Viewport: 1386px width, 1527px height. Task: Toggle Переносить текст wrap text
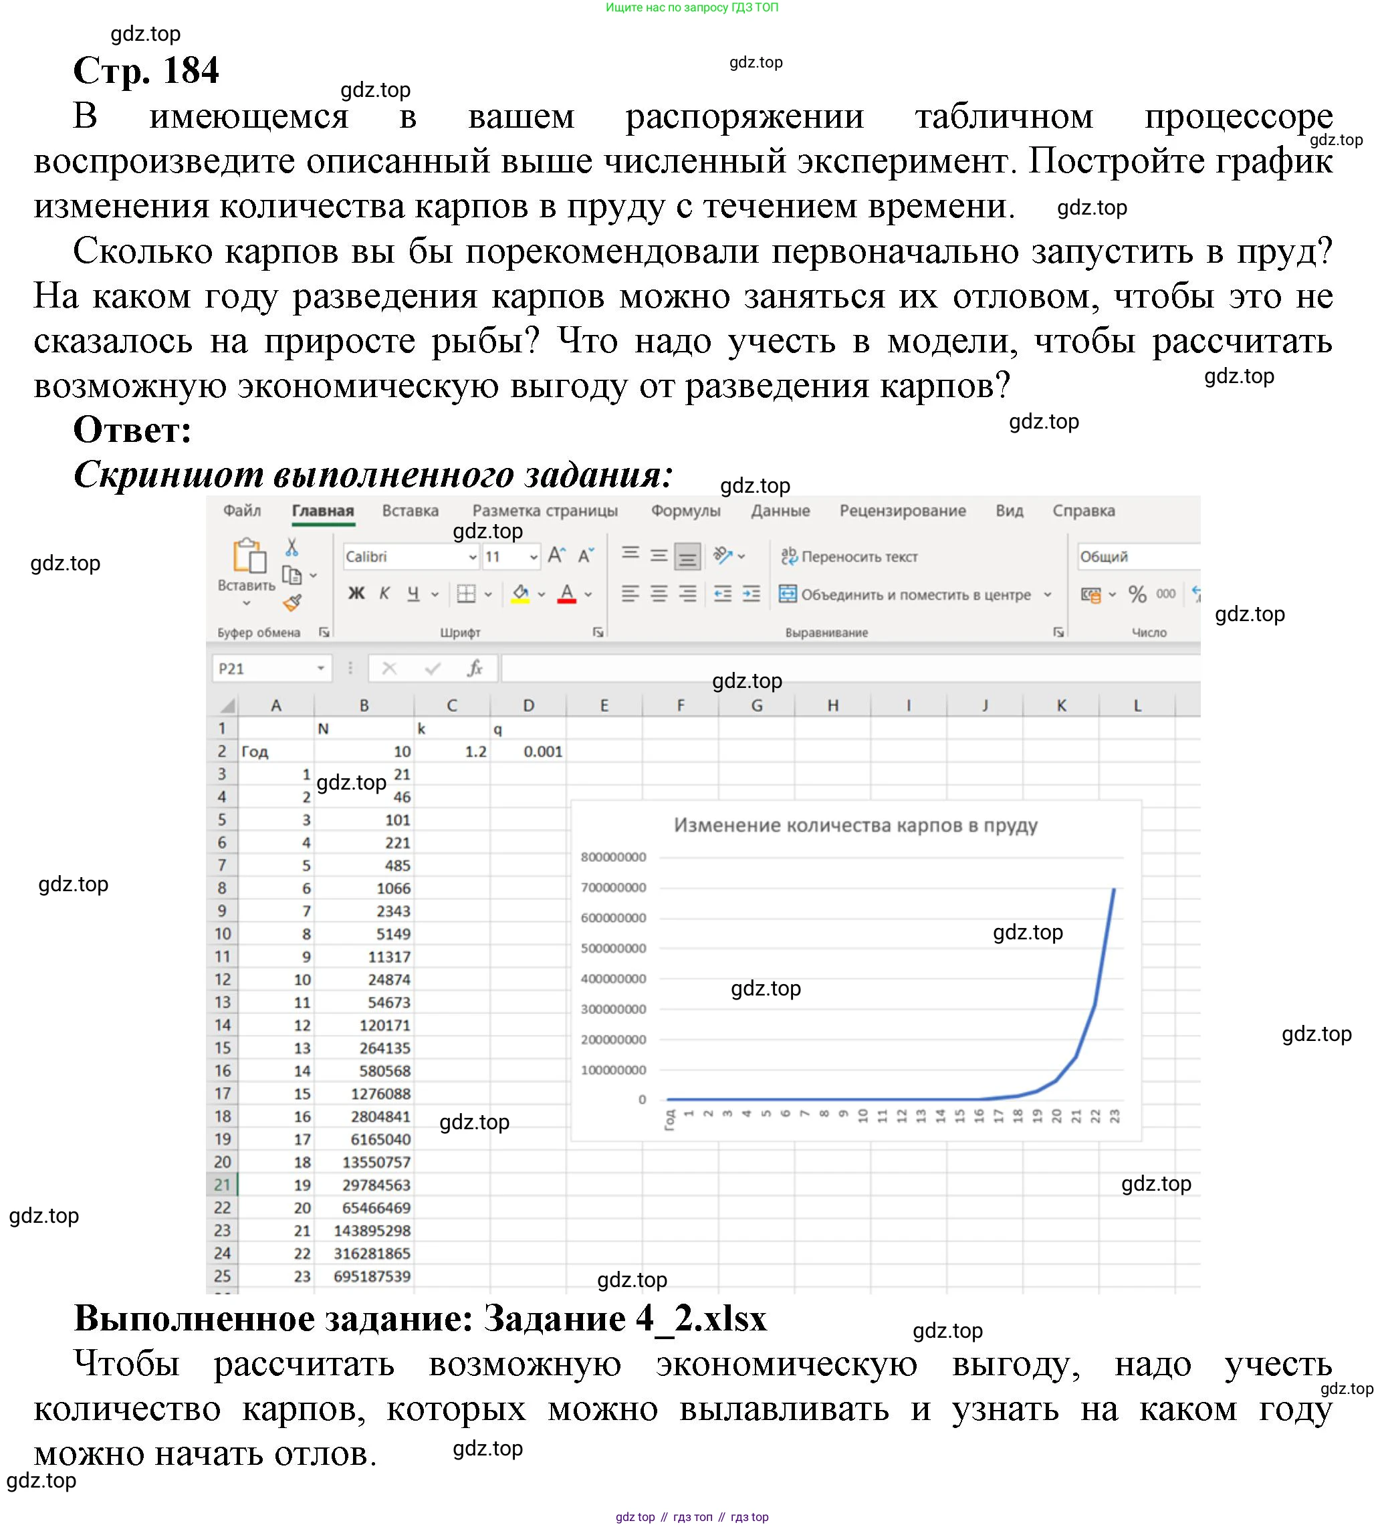(849, 557)
